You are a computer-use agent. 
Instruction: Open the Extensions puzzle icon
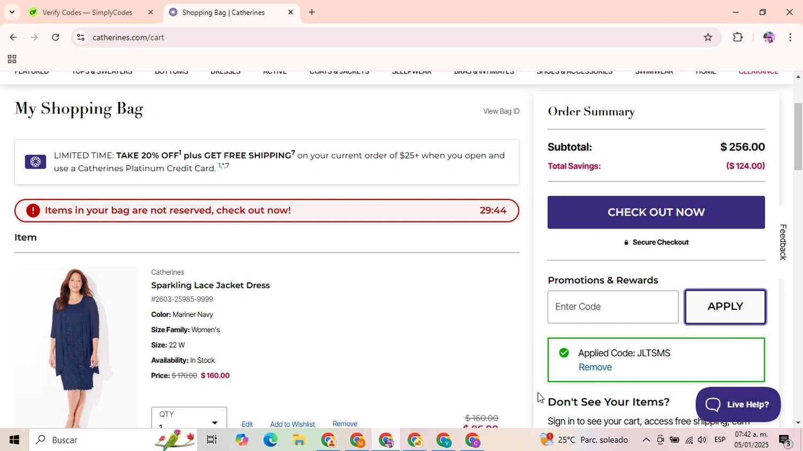coord(738,37)
